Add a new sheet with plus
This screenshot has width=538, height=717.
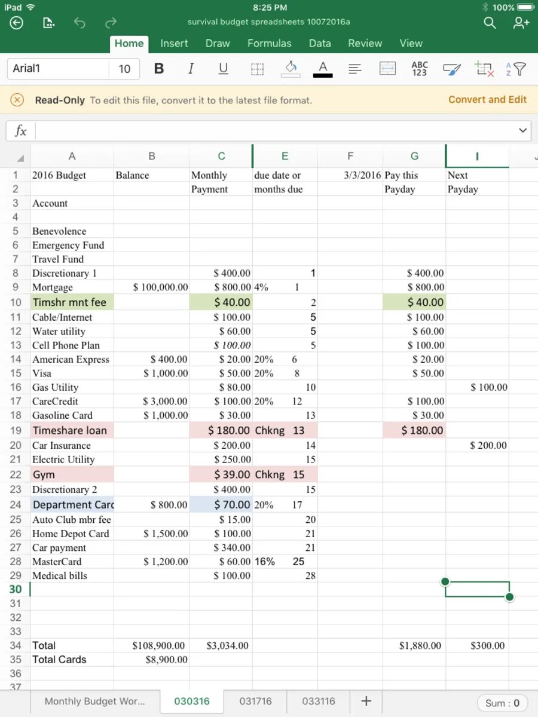click(x=366, y=701)
